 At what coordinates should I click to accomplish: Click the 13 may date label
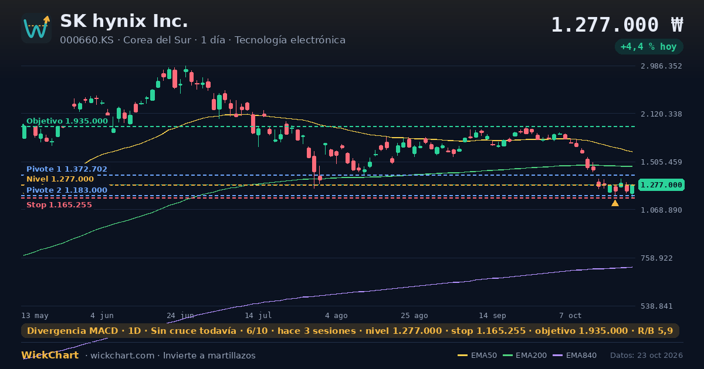coord(35,316)
